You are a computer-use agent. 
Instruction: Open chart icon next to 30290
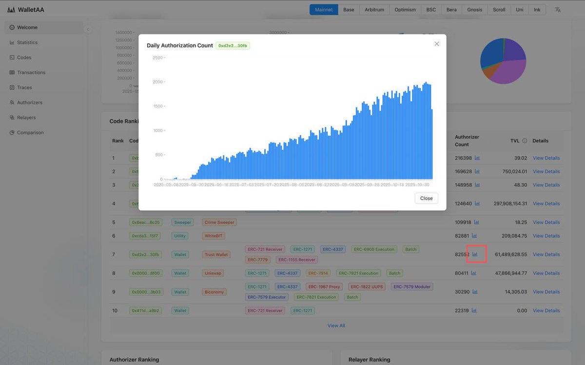point(475,292)
